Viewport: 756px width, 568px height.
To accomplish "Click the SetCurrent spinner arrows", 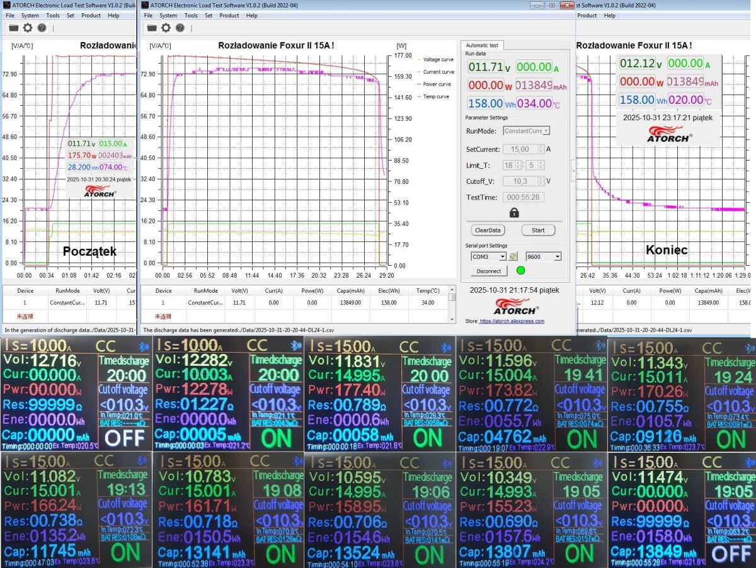I will click(541, 150).
